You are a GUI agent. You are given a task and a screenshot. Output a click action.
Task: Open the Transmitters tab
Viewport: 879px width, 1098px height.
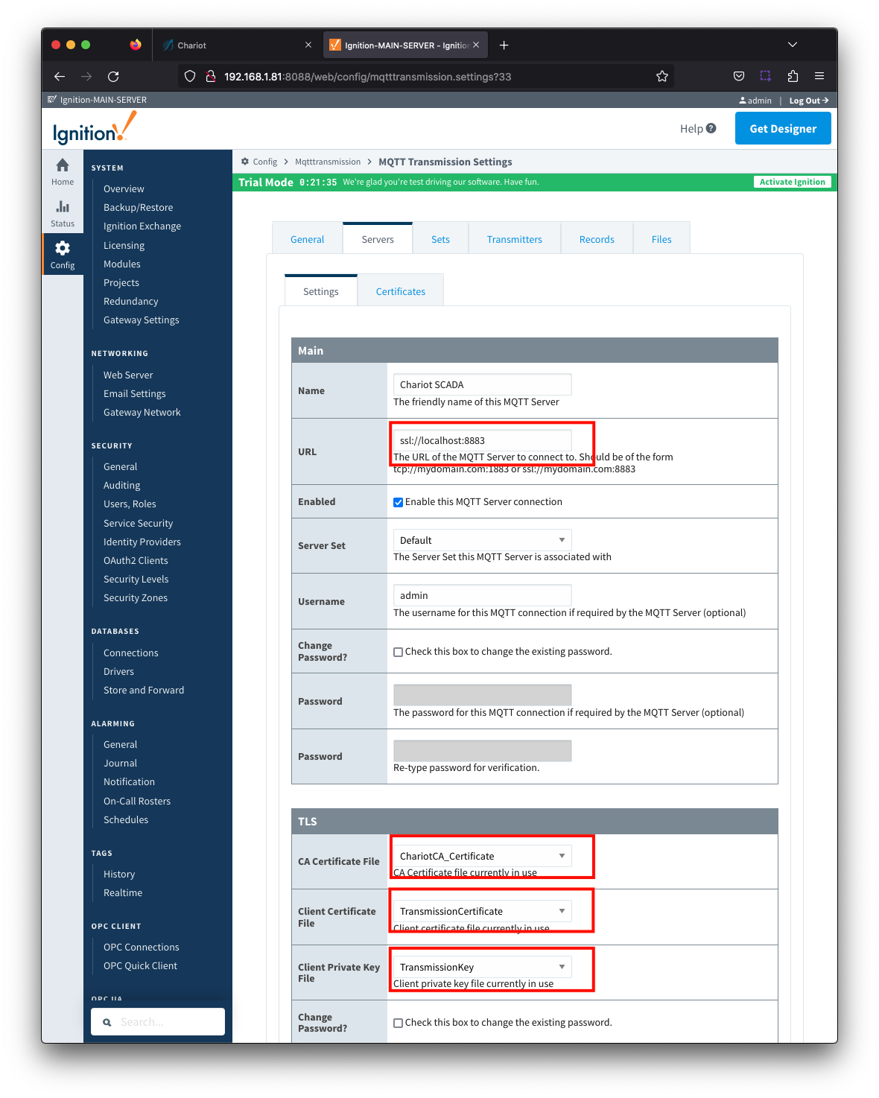(x=515, y=239)
